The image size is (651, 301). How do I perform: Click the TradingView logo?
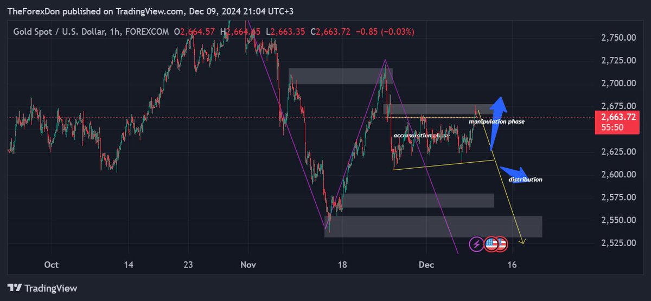pyautogui.click(x=42, y=288)
